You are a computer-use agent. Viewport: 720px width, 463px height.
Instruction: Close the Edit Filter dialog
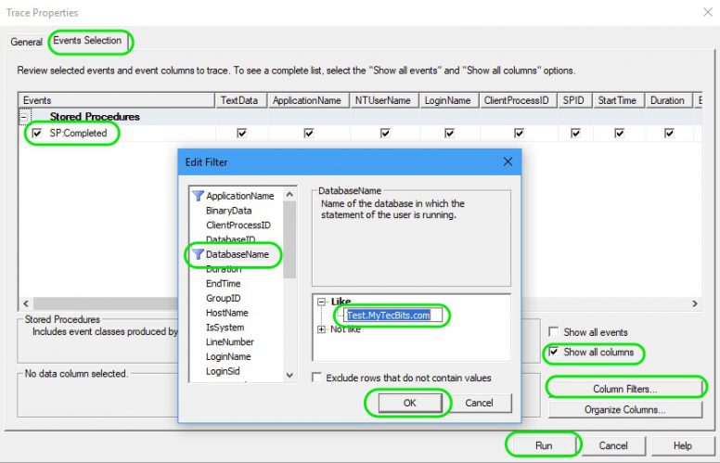click(x=508, y=161)
